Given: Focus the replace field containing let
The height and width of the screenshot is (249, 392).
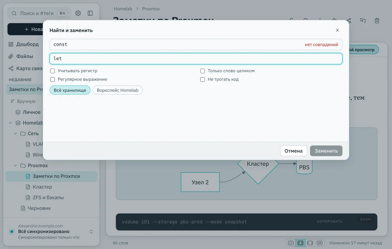Looking at the screenshot, I should point(196,59).
